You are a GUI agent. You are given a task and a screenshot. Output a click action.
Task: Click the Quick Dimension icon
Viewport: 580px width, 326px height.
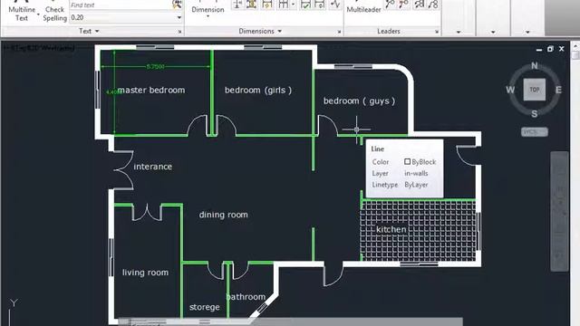coord(266,5)
